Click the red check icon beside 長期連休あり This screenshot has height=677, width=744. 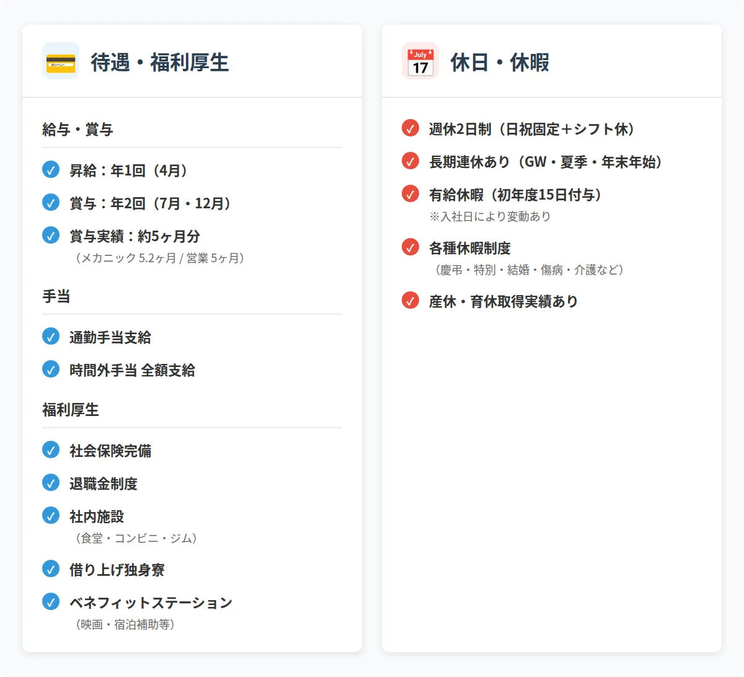[x=410, y=161]
